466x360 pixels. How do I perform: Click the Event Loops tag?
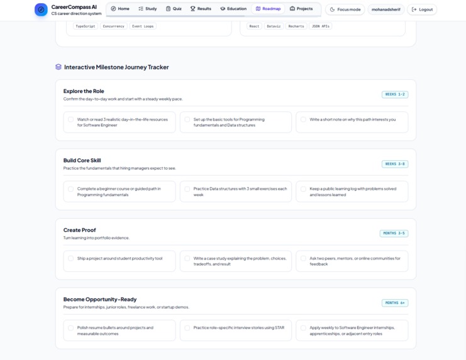(x=143, y=26)
